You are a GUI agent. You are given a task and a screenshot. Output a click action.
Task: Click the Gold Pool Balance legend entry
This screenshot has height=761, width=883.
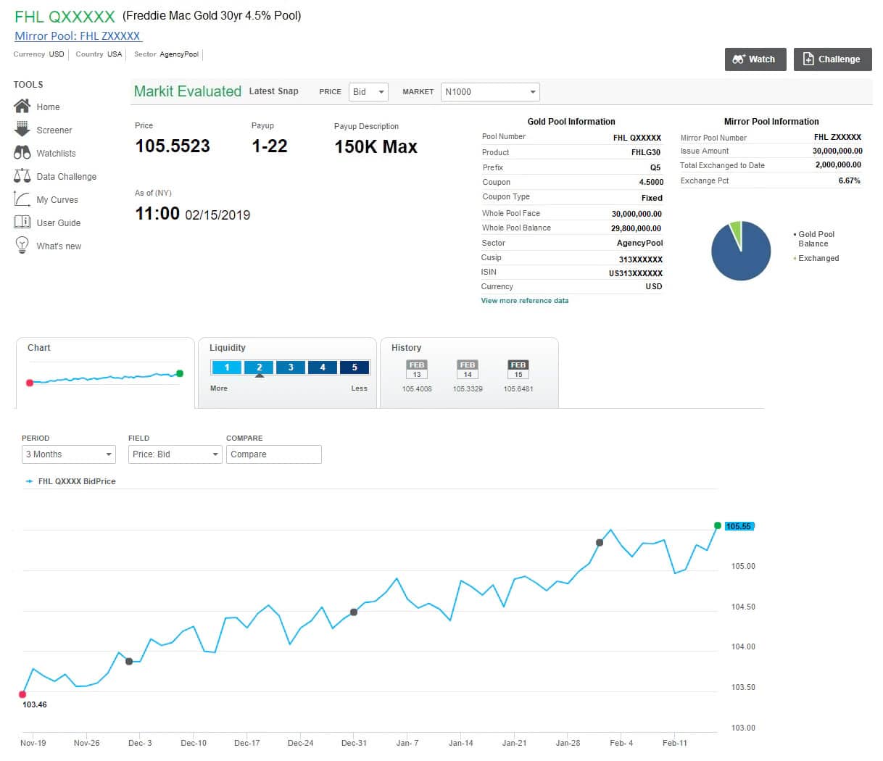815,239
